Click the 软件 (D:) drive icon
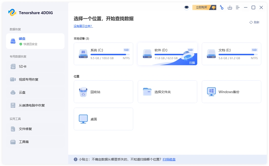The height and width of the screenshot is (166, 269). click(147, 54)
